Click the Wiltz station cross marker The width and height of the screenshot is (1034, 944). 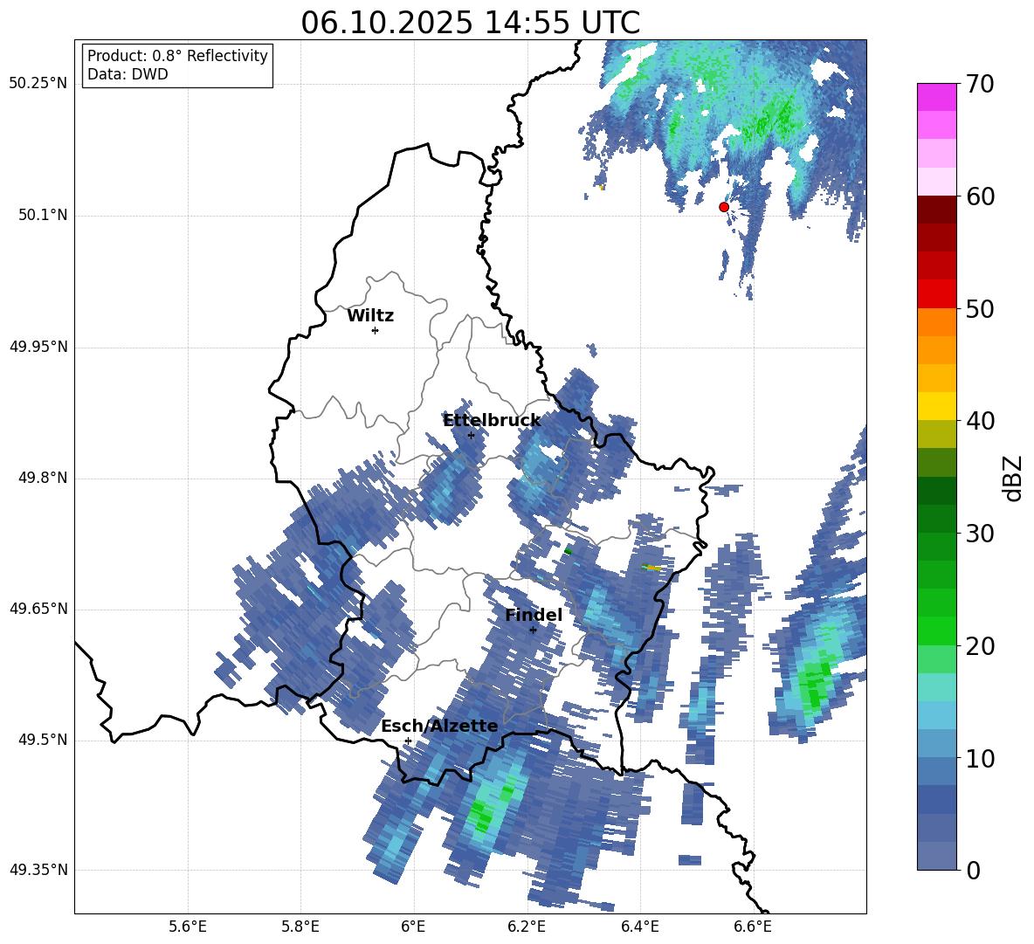tap(376, 330)
